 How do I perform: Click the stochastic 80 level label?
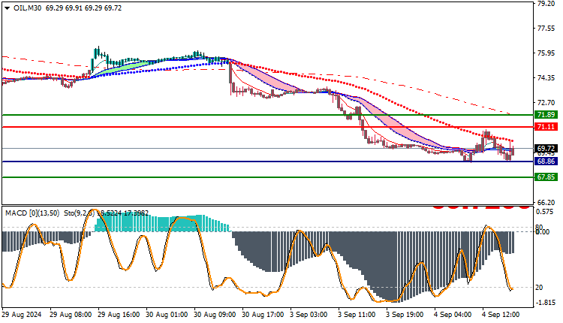coord(539,228)
